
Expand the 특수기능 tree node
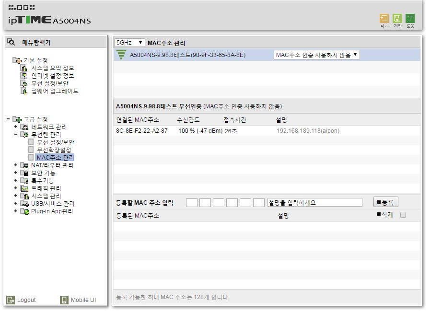coord(16,181)
